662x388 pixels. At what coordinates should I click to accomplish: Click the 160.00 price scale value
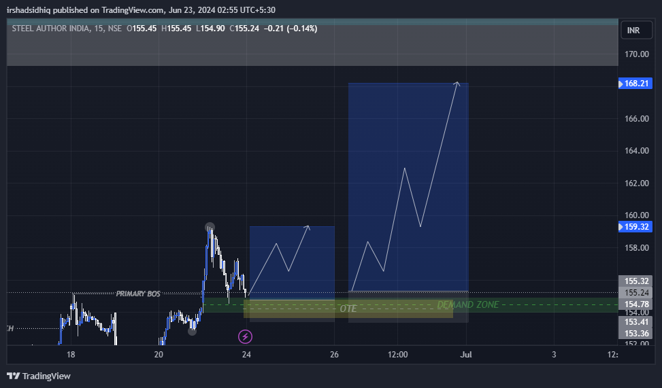click(x=637, y=215)
